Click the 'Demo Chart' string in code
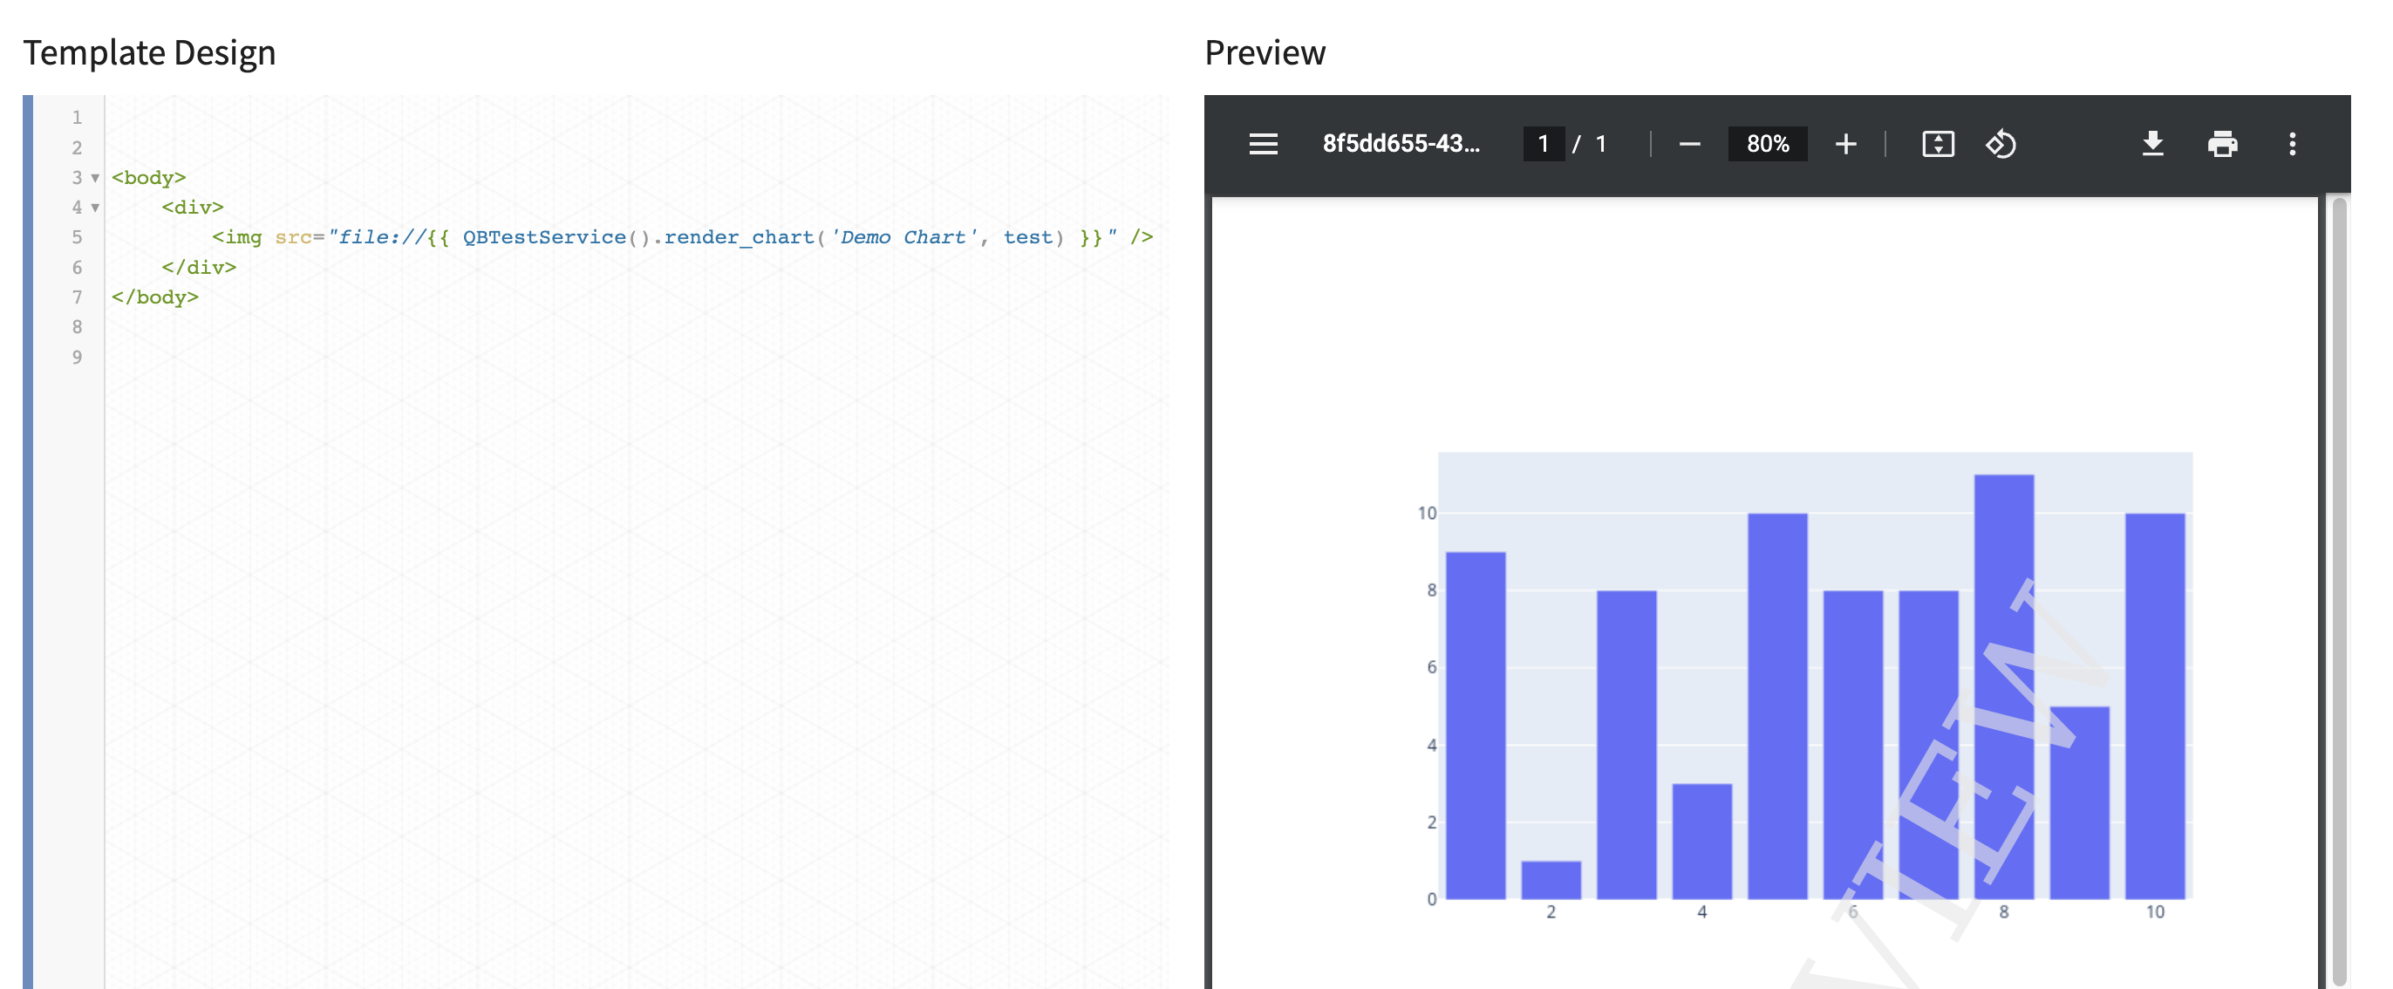Viewport: 2393px width, 989px height. (903, 237)
